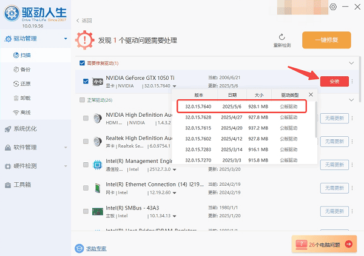The width and height of the screenshot is (364, 256).
Task: Collapse the 正常驱动 group chevron
Action: 351,100
